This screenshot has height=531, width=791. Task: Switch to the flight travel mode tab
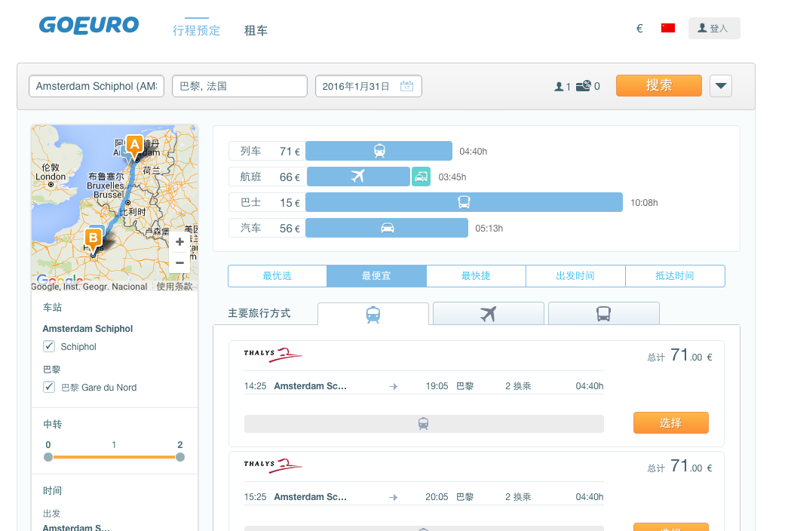tap(489, 314)
